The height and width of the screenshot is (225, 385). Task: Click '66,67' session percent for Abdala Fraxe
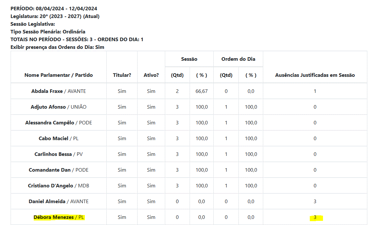coord(201,91)
